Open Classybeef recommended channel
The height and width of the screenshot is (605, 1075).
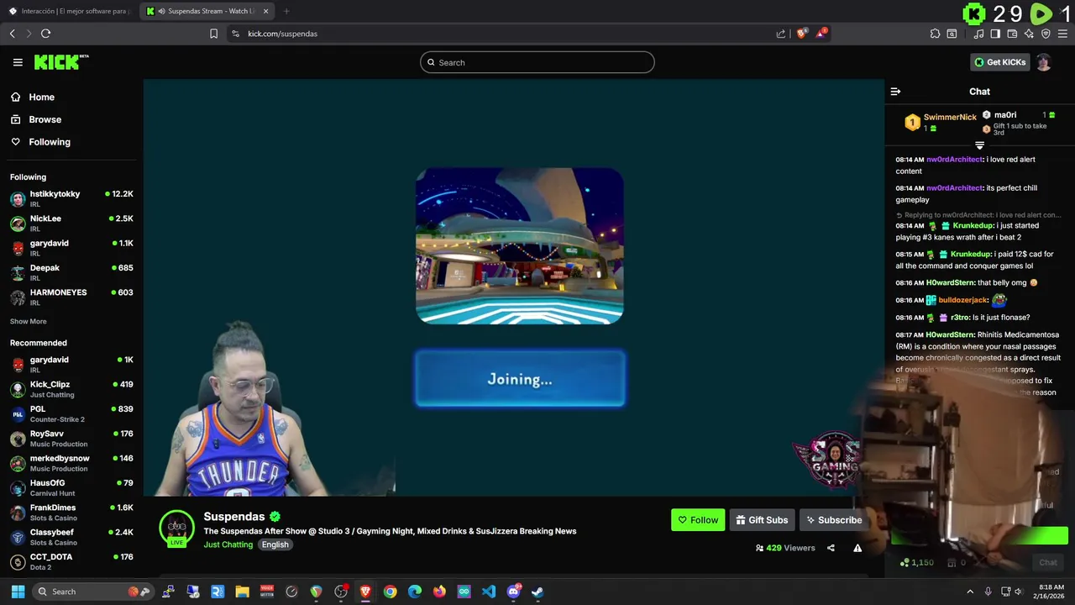(71, 537)
